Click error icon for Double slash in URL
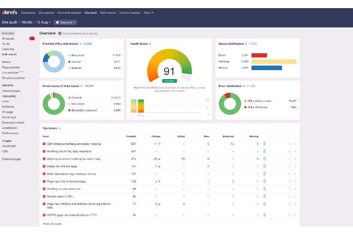The image size is (353, 235). click(44, 196)
